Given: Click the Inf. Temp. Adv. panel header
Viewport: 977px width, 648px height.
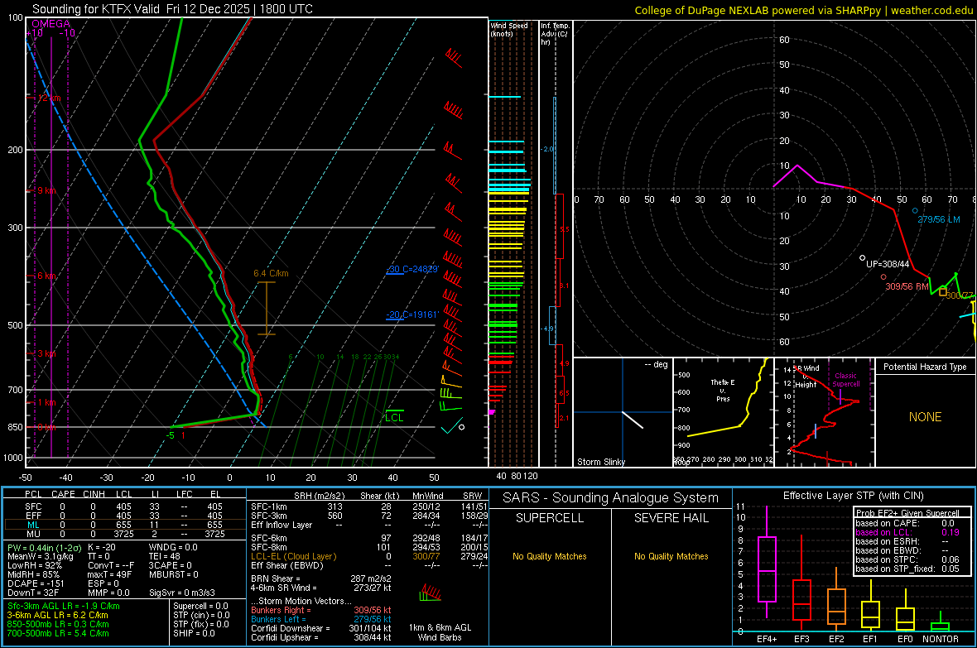Looking at the screenshot, I should click(x=554, y=34).
